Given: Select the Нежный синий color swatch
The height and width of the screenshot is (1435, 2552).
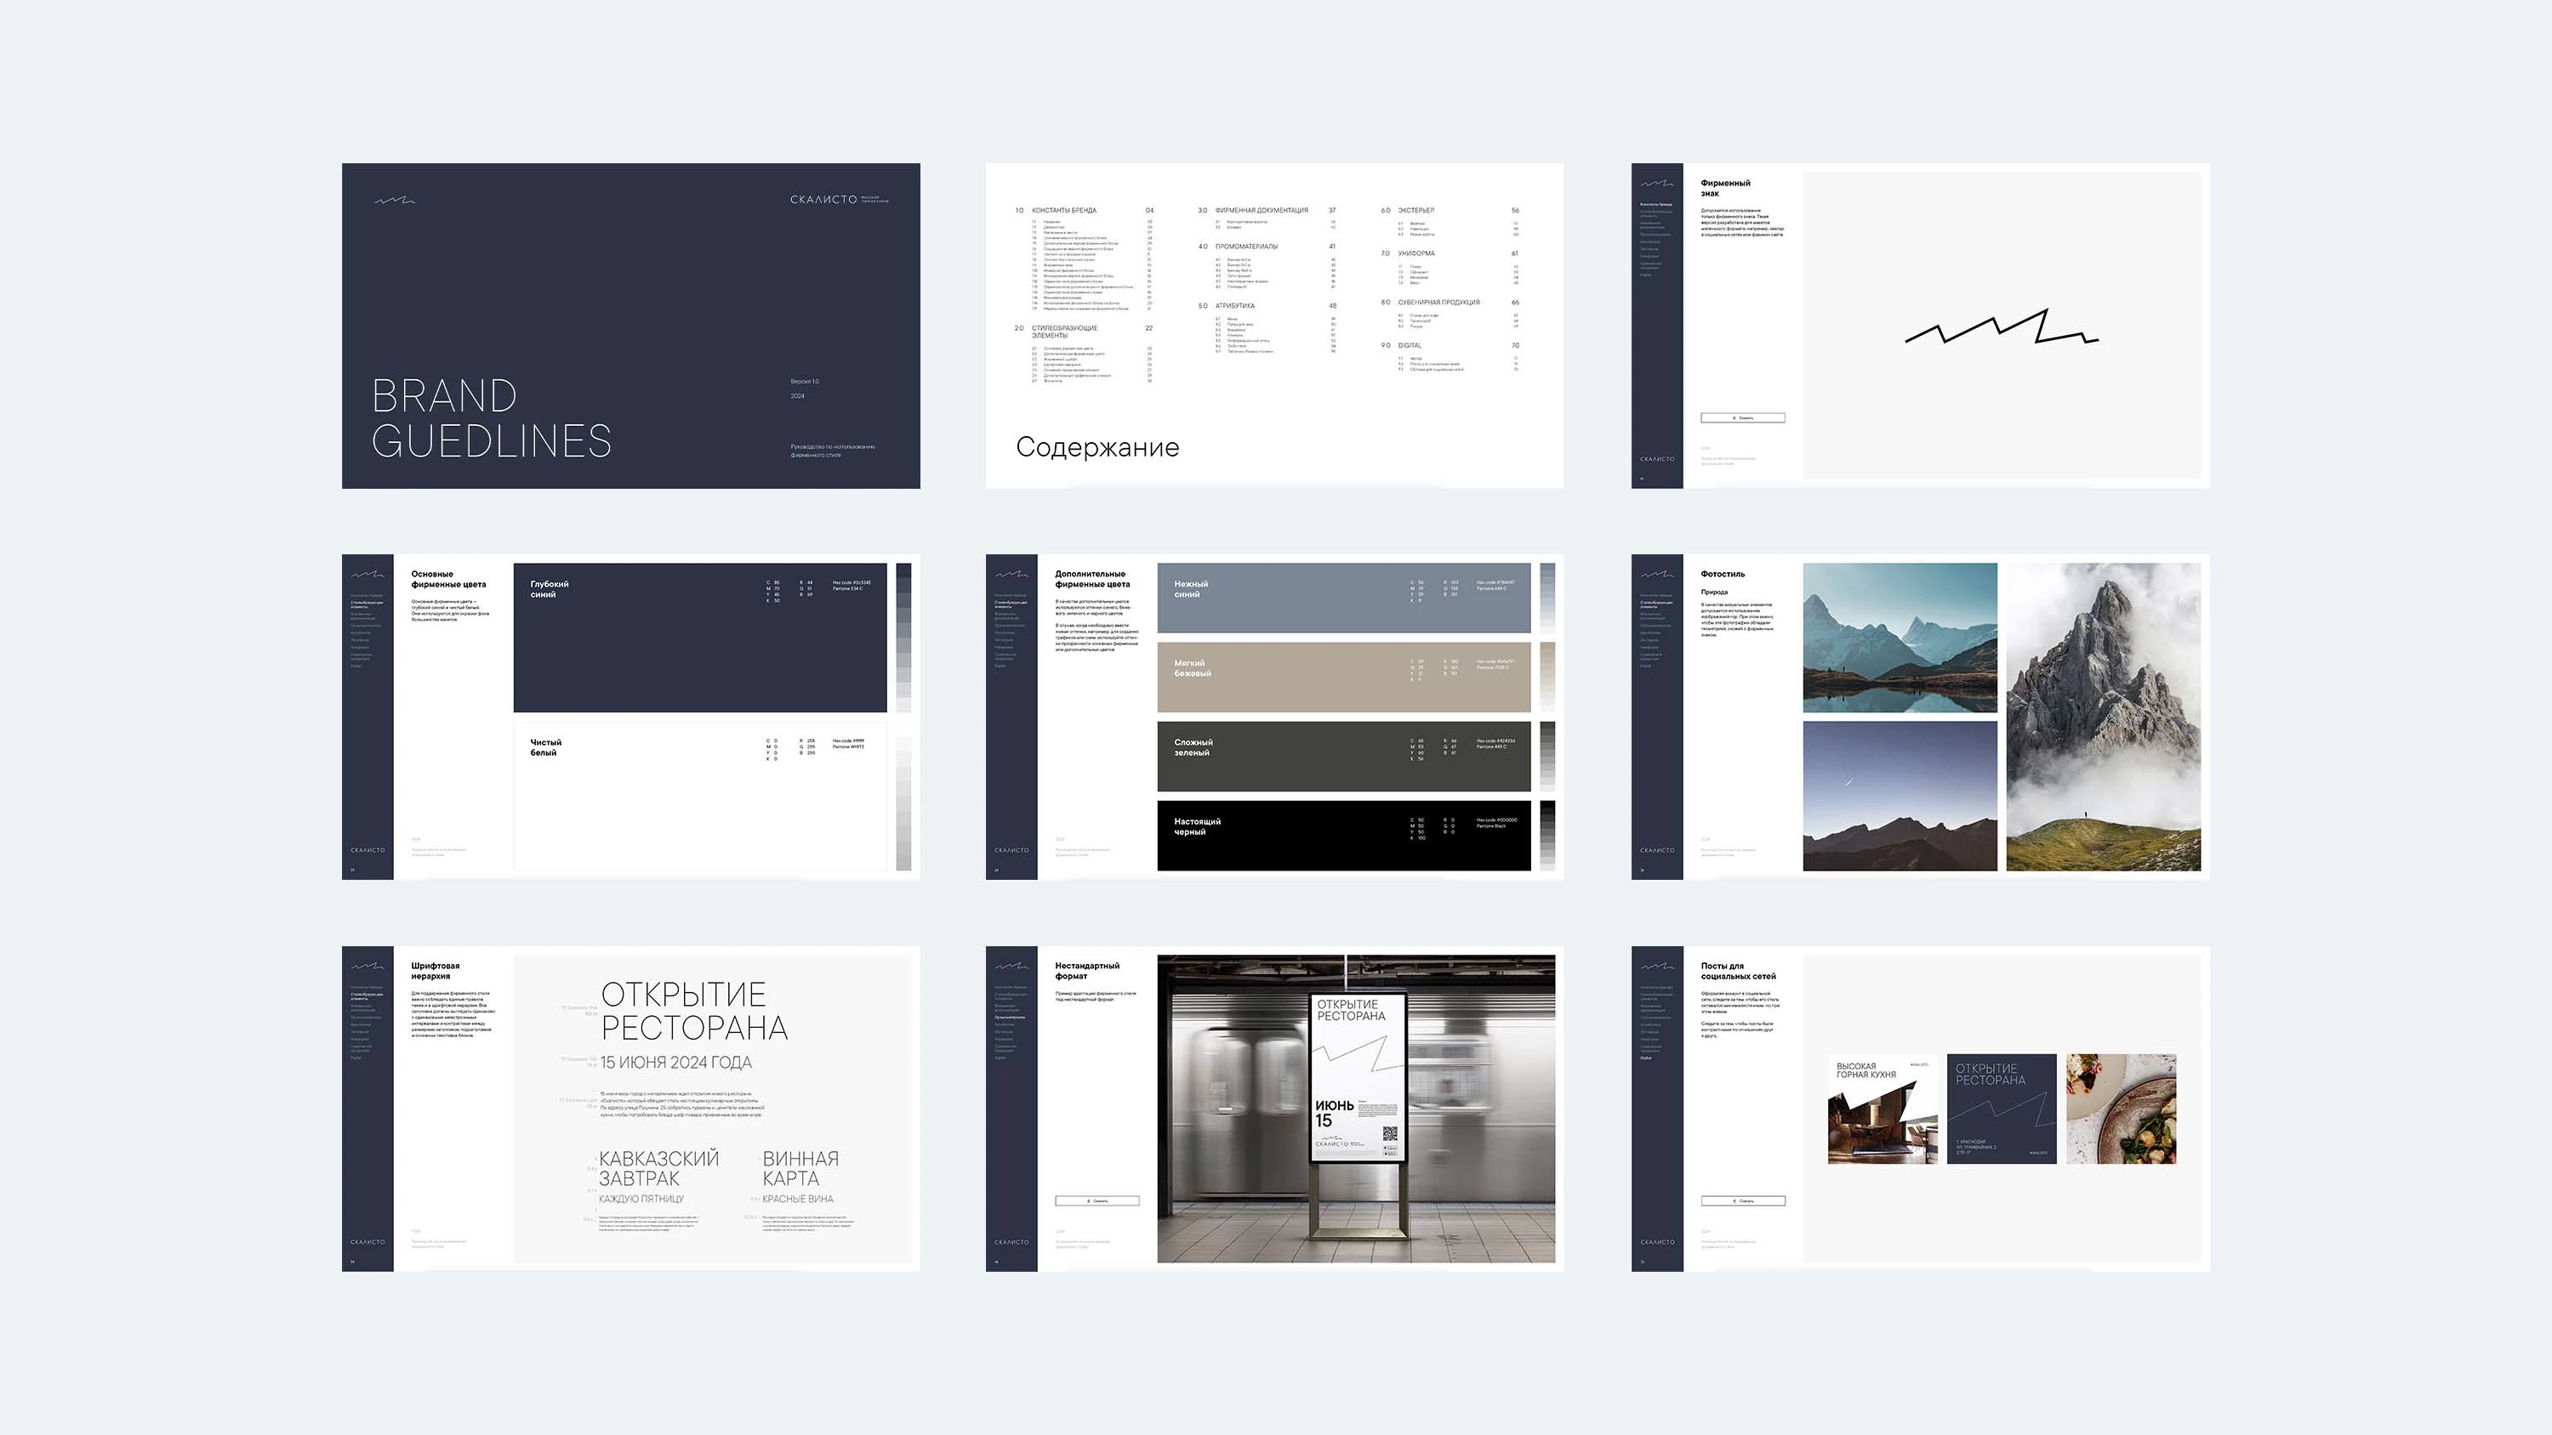Looking at the screenshot, I should 1343,598.
